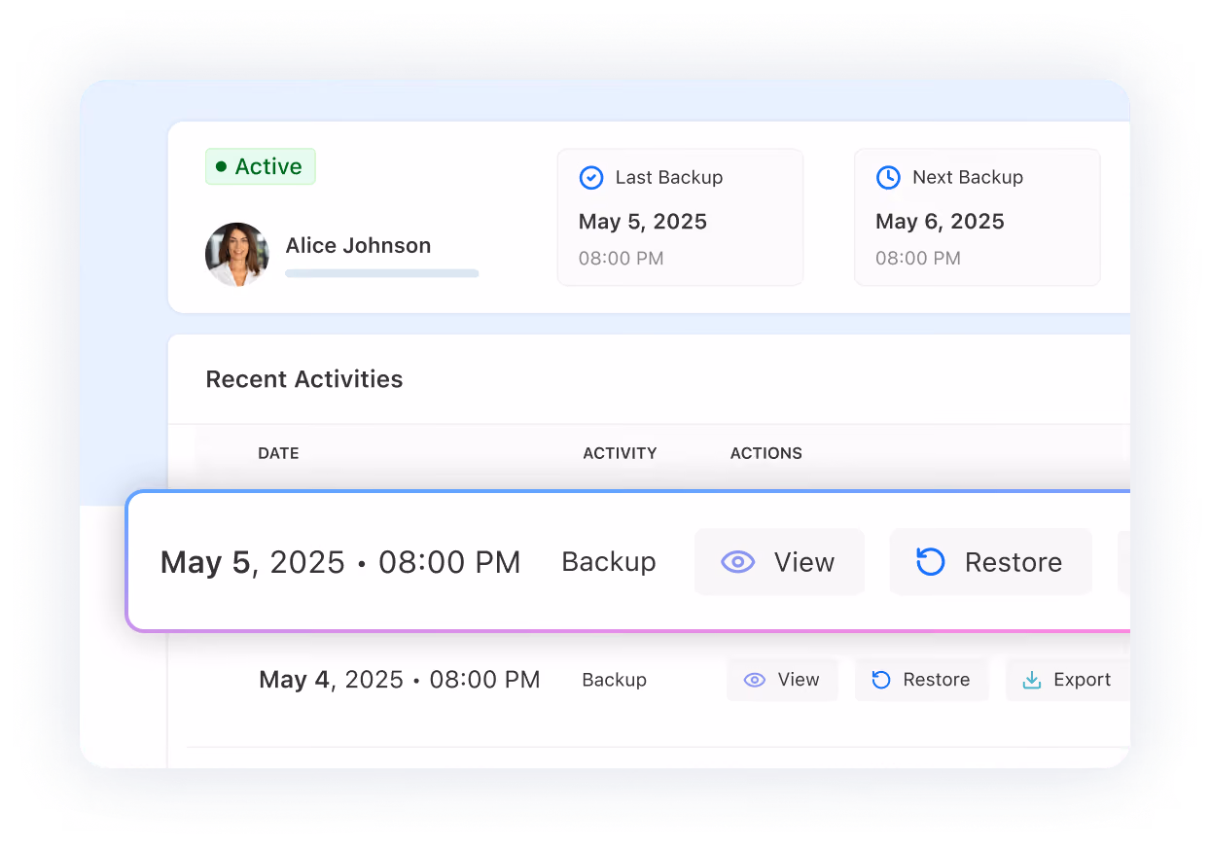
Task: Click eye icon in May 5 row
Action: (x=738, y=562)
